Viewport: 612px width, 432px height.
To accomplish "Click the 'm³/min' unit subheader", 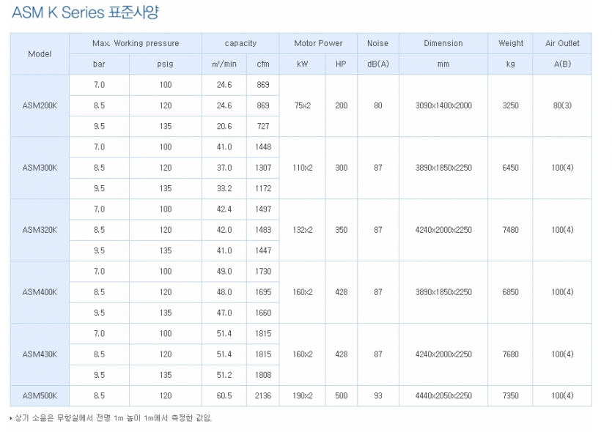I will tap(224, 64).
